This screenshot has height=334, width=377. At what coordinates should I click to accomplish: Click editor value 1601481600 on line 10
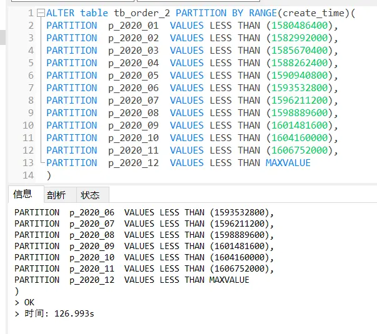pos(299,125)
